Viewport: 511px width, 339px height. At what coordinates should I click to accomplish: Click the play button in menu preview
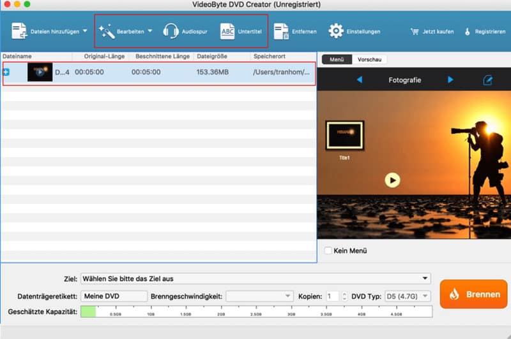click(392, 180)
